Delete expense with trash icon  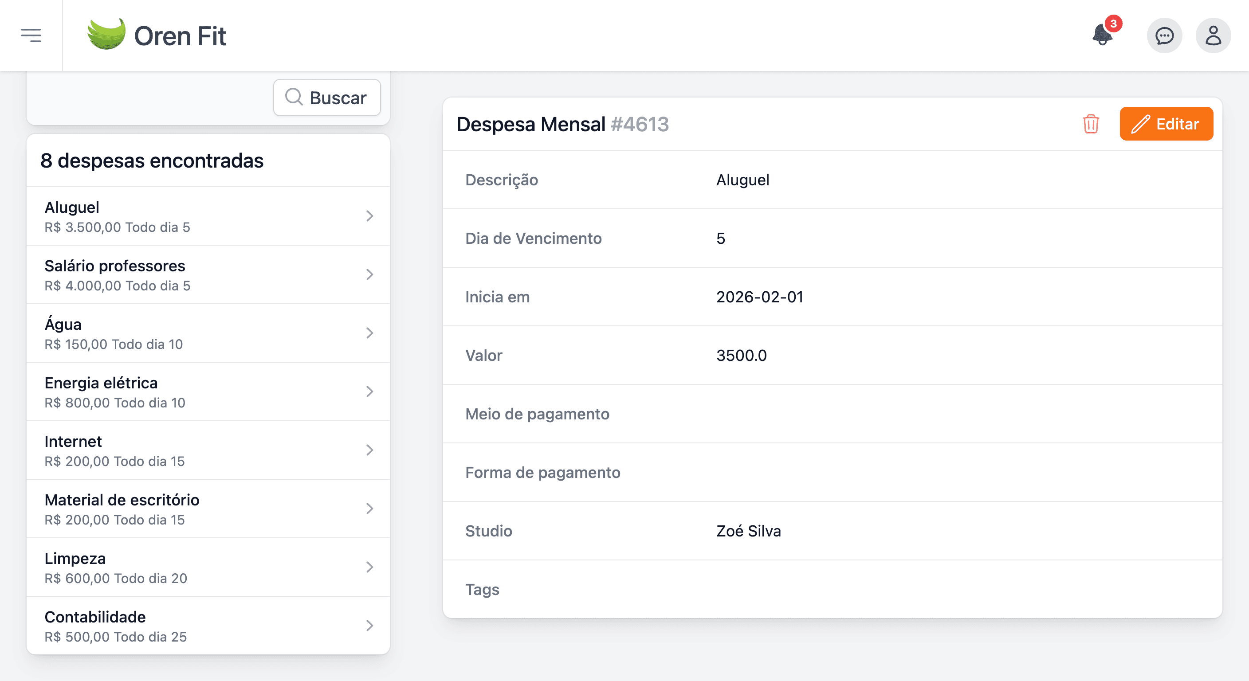click(1091, 124)
